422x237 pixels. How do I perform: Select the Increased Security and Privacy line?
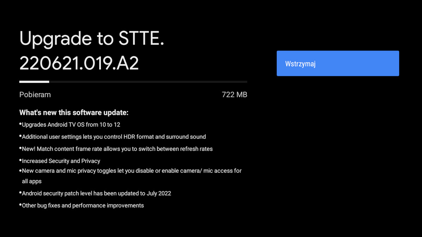pos(61,161)
